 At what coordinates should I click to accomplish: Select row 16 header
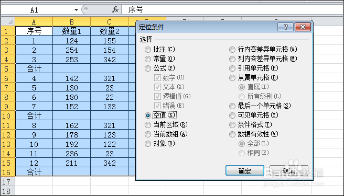pyautogui.click(x=8, y=172)
